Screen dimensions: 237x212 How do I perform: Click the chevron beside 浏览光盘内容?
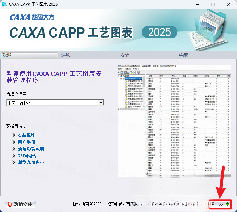pyautogui.click(x=14, y=162)
